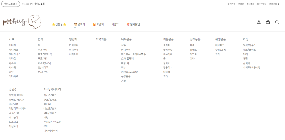
Task: Click the magnifier search icon
Action: point(277,22)
